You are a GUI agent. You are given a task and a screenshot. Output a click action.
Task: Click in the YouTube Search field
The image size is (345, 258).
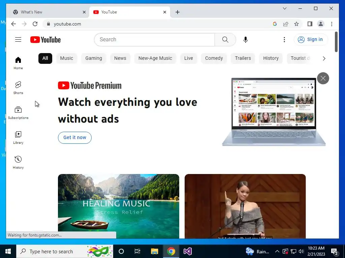[x=154, y=40]
